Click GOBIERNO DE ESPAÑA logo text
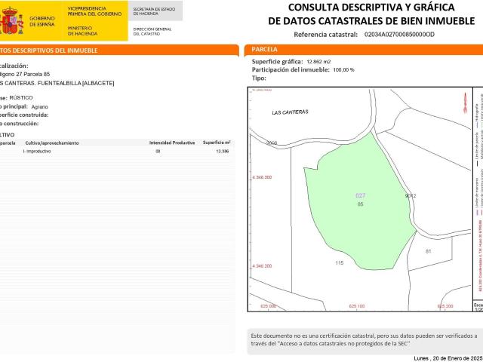 [x=42, y=21]
